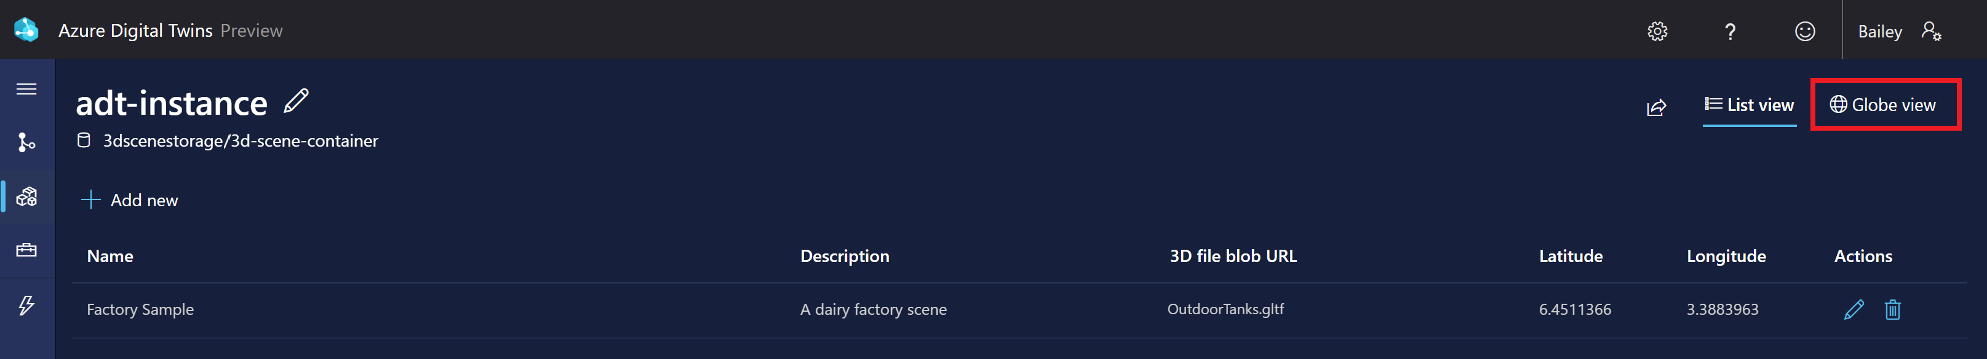
Task: Open the Factory Sample scene
Action: [x=140, y=309]
